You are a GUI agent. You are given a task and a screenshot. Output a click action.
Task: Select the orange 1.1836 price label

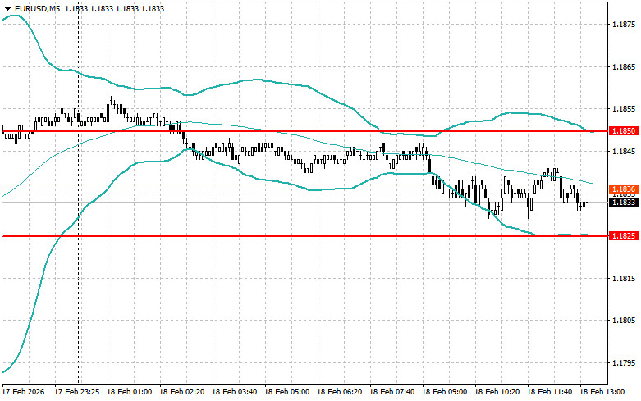pyautogui.click(x=624, y=189)
